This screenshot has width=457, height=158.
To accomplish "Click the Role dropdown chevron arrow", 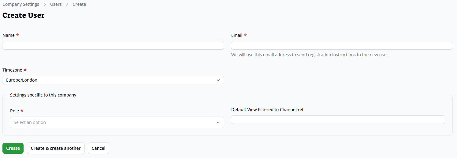I will click(x=218, y=122).
